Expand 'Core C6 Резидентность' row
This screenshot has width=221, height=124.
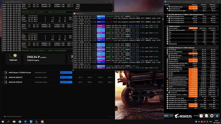167,22
